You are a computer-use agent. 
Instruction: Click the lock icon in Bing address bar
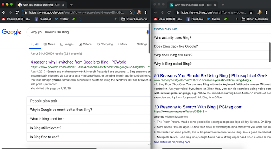point(177,12)
